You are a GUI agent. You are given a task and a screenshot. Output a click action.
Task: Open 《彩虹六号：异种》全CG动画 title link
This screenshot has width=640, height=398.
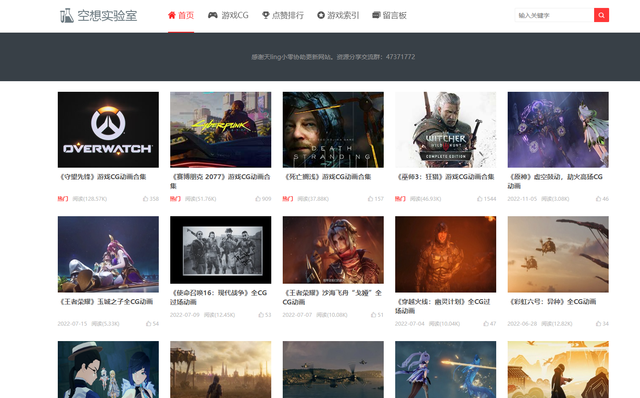552,302
